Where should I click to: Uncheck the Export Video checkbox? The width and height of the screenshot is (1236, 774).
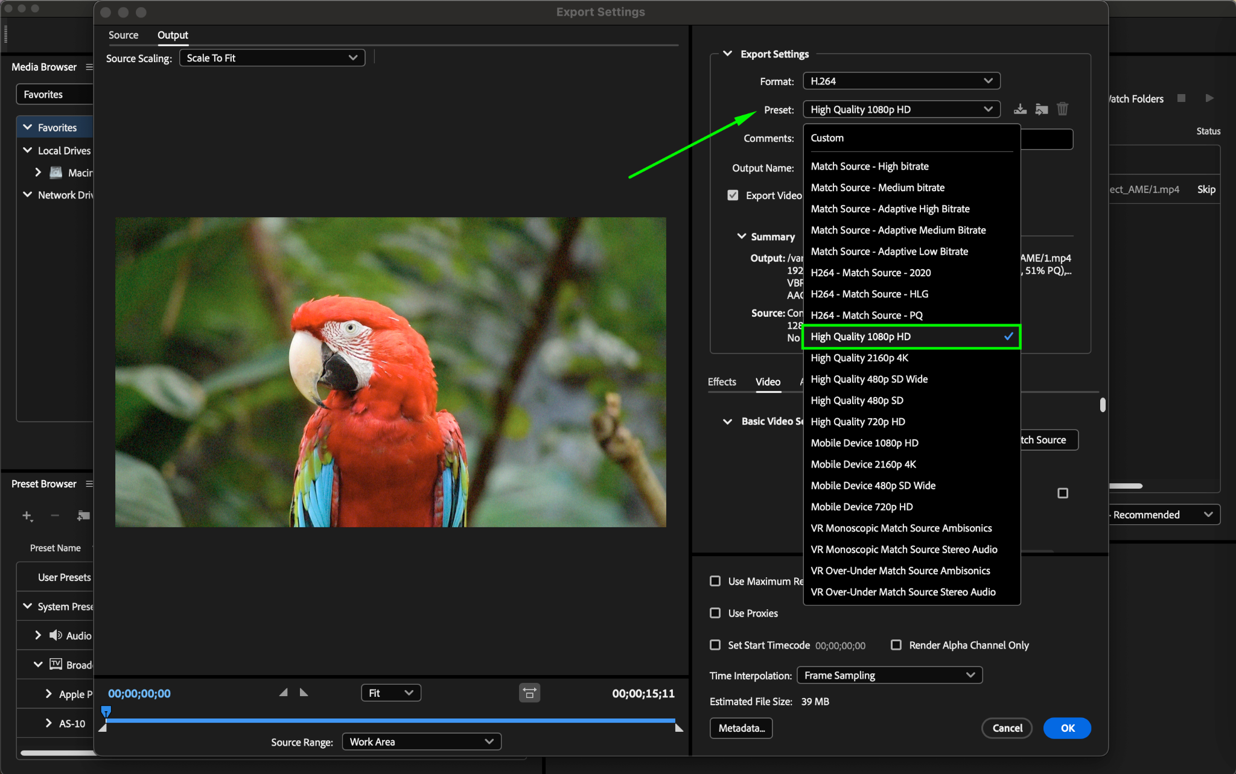pyautogui.click(x=733, y=195)
